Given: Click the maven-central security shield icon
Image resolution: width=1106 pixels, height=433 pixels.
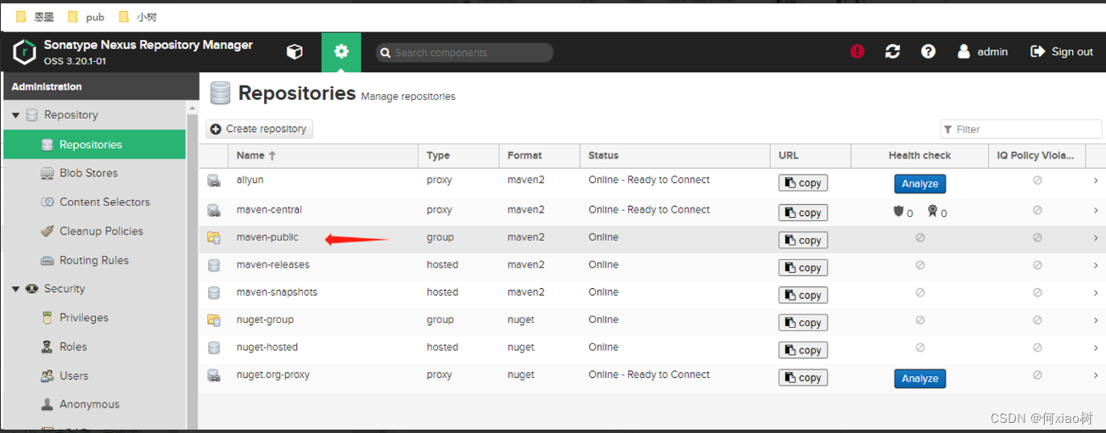Looking at the screenshot, I should [x=899, y=212].
